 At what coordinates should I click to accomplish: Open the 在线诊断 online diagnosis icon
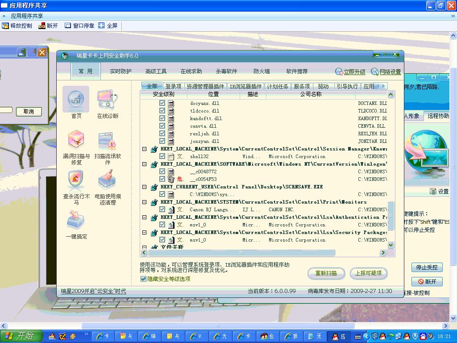pos(108,99)
